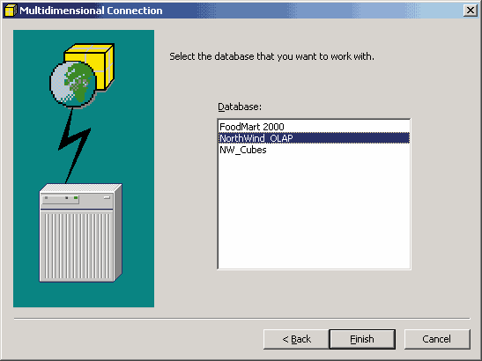This screenshot has height=361, width=482.
Task: Click the 'Select the database' instruction text
Action: (x=271, y=56)
